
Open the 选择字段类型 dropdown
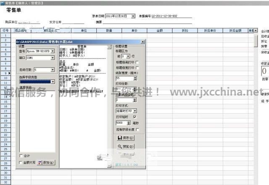[53, 82]
